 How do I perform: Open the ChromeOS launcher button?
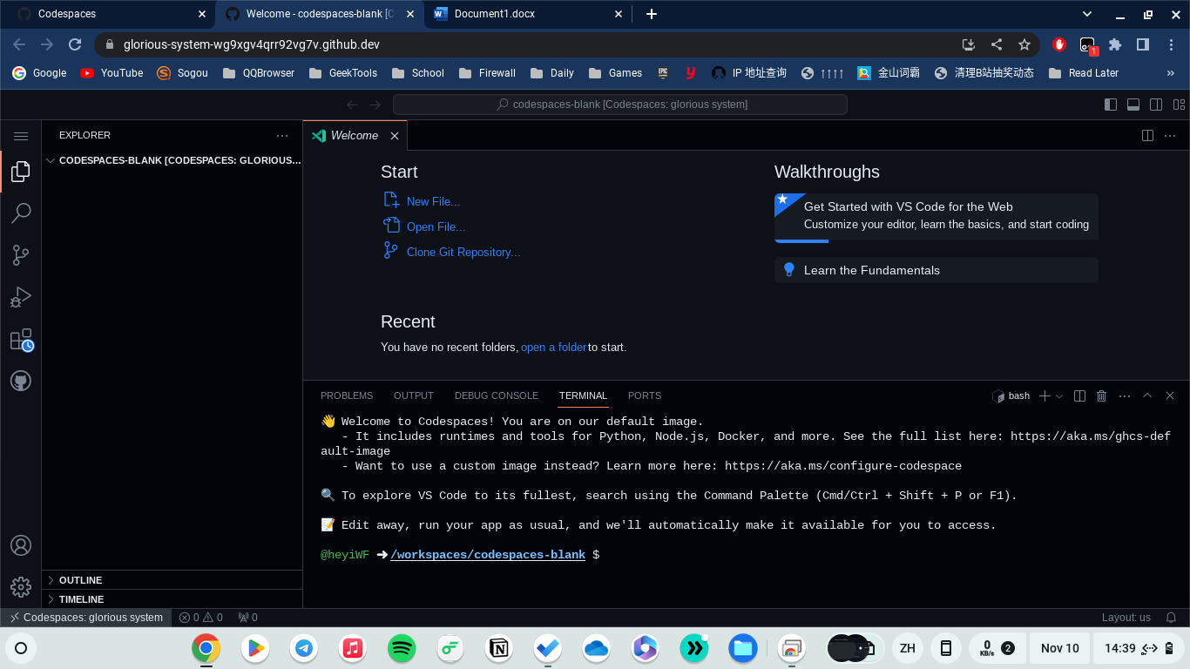point(21,648)
